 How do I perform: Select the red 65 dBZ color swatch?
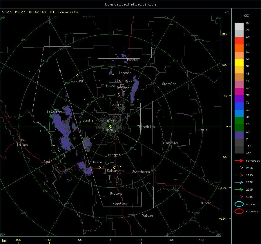pyautogui.click(x=239, y=41)
